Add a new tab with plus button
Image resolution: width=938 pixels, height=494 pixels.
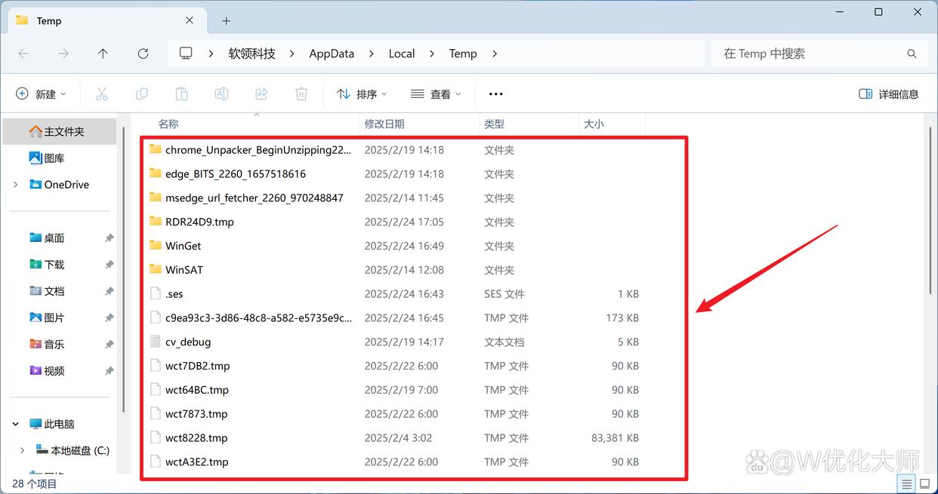click(x=226, y=21)
